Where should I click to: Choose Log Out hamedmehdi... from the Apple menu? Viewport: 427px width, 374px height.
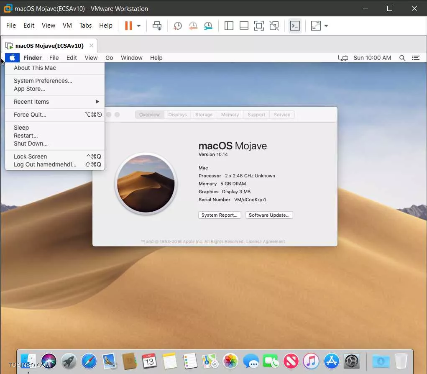55,164
